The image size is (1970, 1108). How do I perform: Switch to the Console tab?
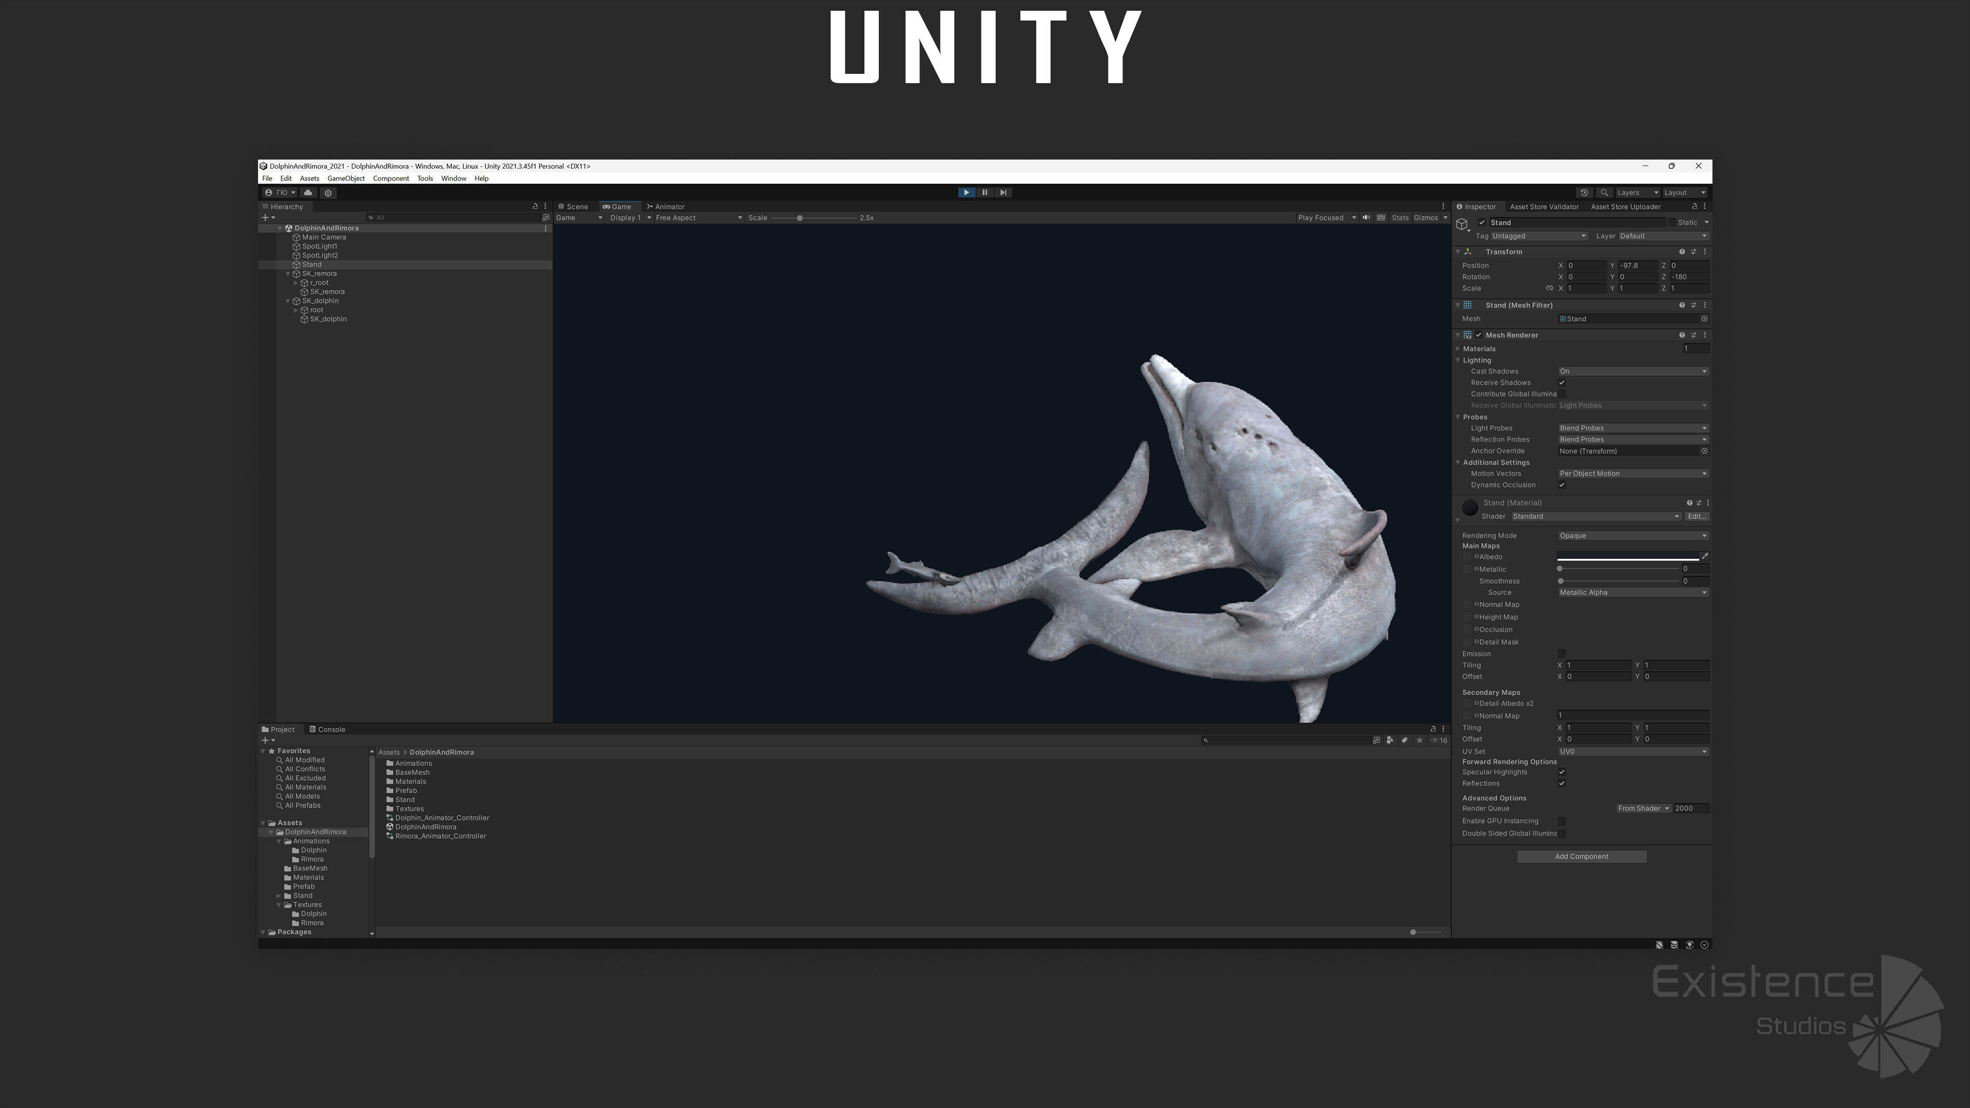point(327,729)
